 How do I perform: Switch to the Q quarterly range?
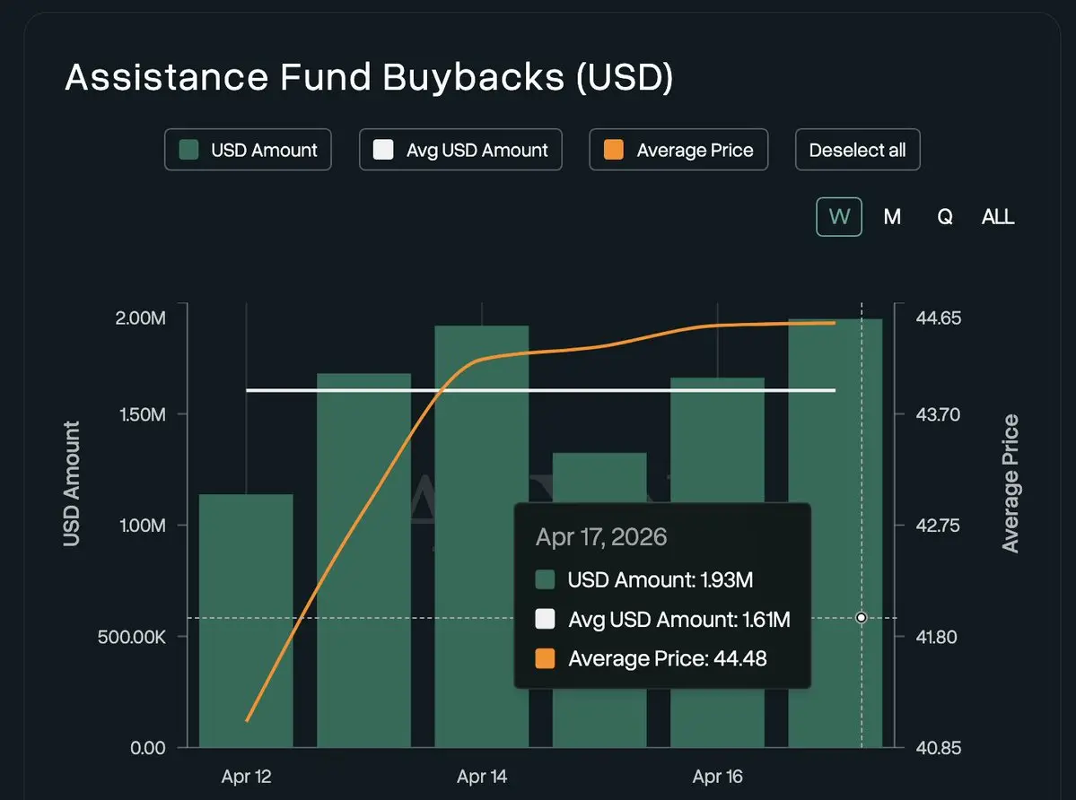[944, 217]
